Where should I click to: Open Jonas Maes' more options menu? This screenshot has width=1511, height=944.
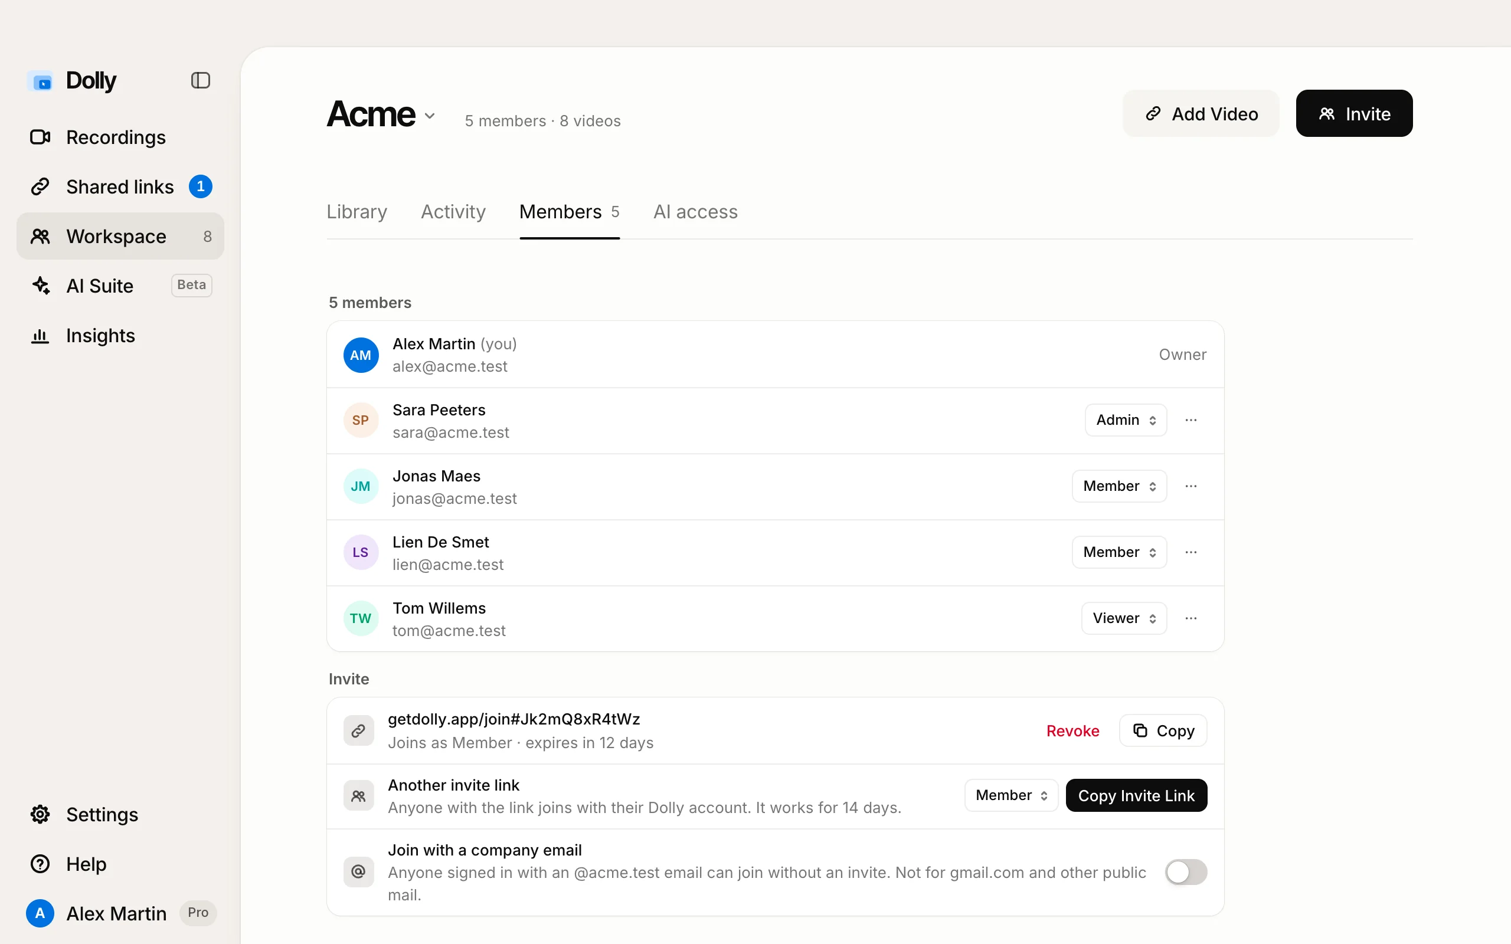tap(1191, 486)
